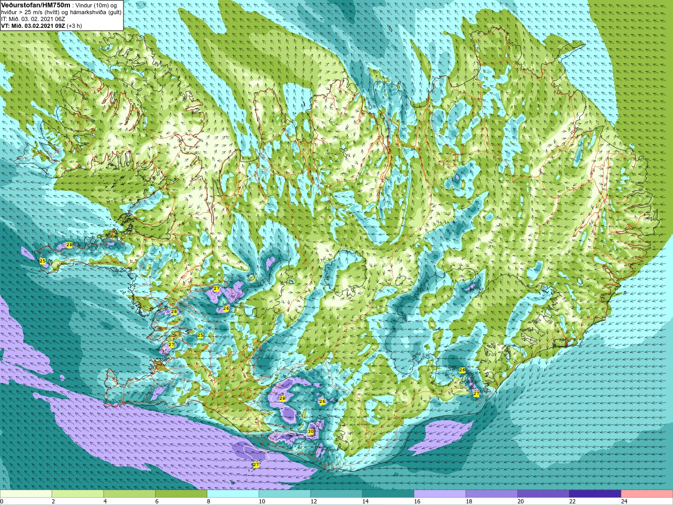Choose the lavender 16–18 m/s legend swatch

click(440, 494)
